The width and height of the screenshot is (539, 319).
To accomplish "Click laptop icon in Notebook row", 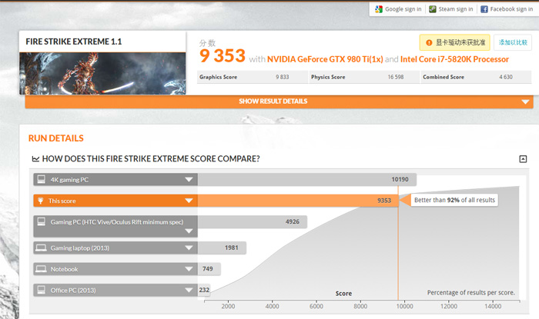I will pyautogui.click(x=41, y=269).
